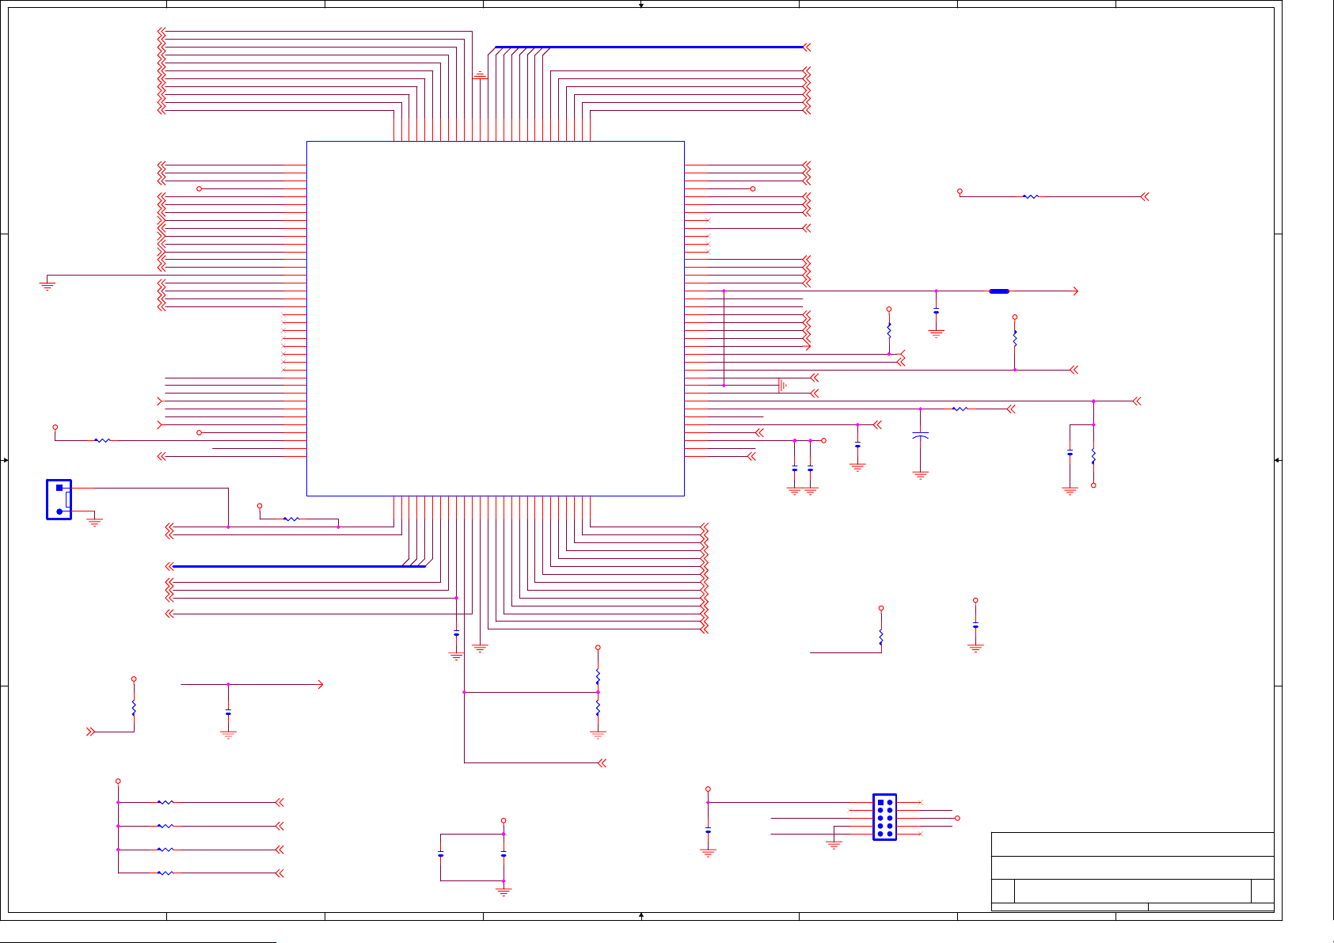Select the thick blue bus line below the IC
This screenshot has width=1334, height=943.
[x=299, y=566]
